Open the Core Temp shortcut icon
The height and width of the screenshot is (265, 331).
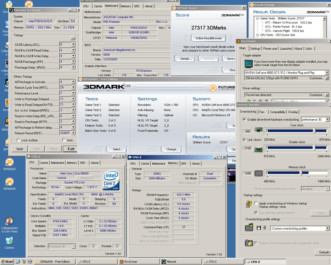pyautogui.click(x=9, y=221)
